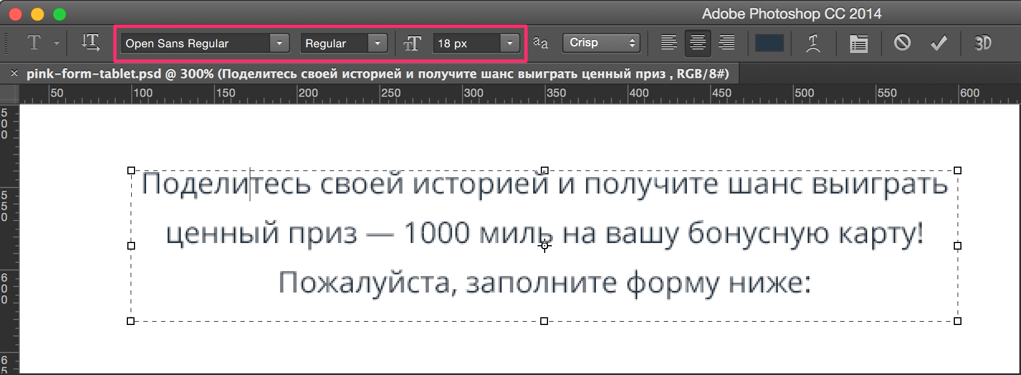Set right text alignment
1021x375 pixels.
(x=727, y=42)
